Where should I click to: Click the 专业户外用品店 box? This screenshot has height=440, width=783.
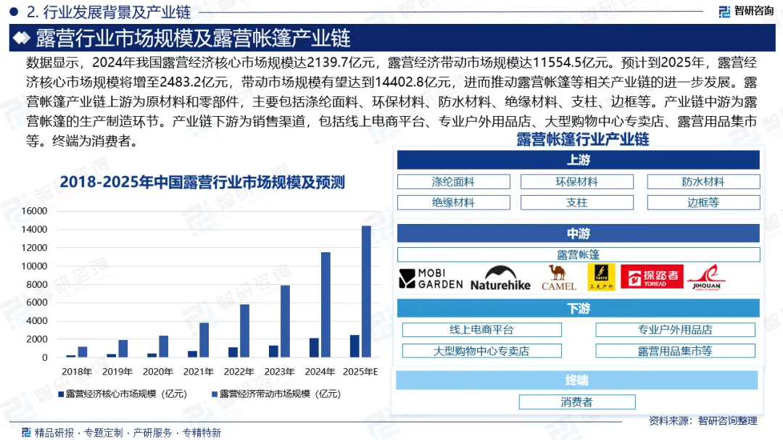tap(675, 330)
